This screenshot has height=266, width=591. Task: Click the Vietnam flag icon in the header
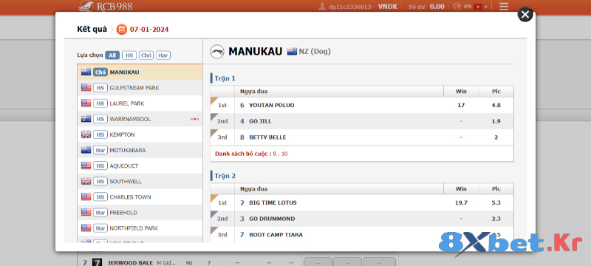coord(478,7)
